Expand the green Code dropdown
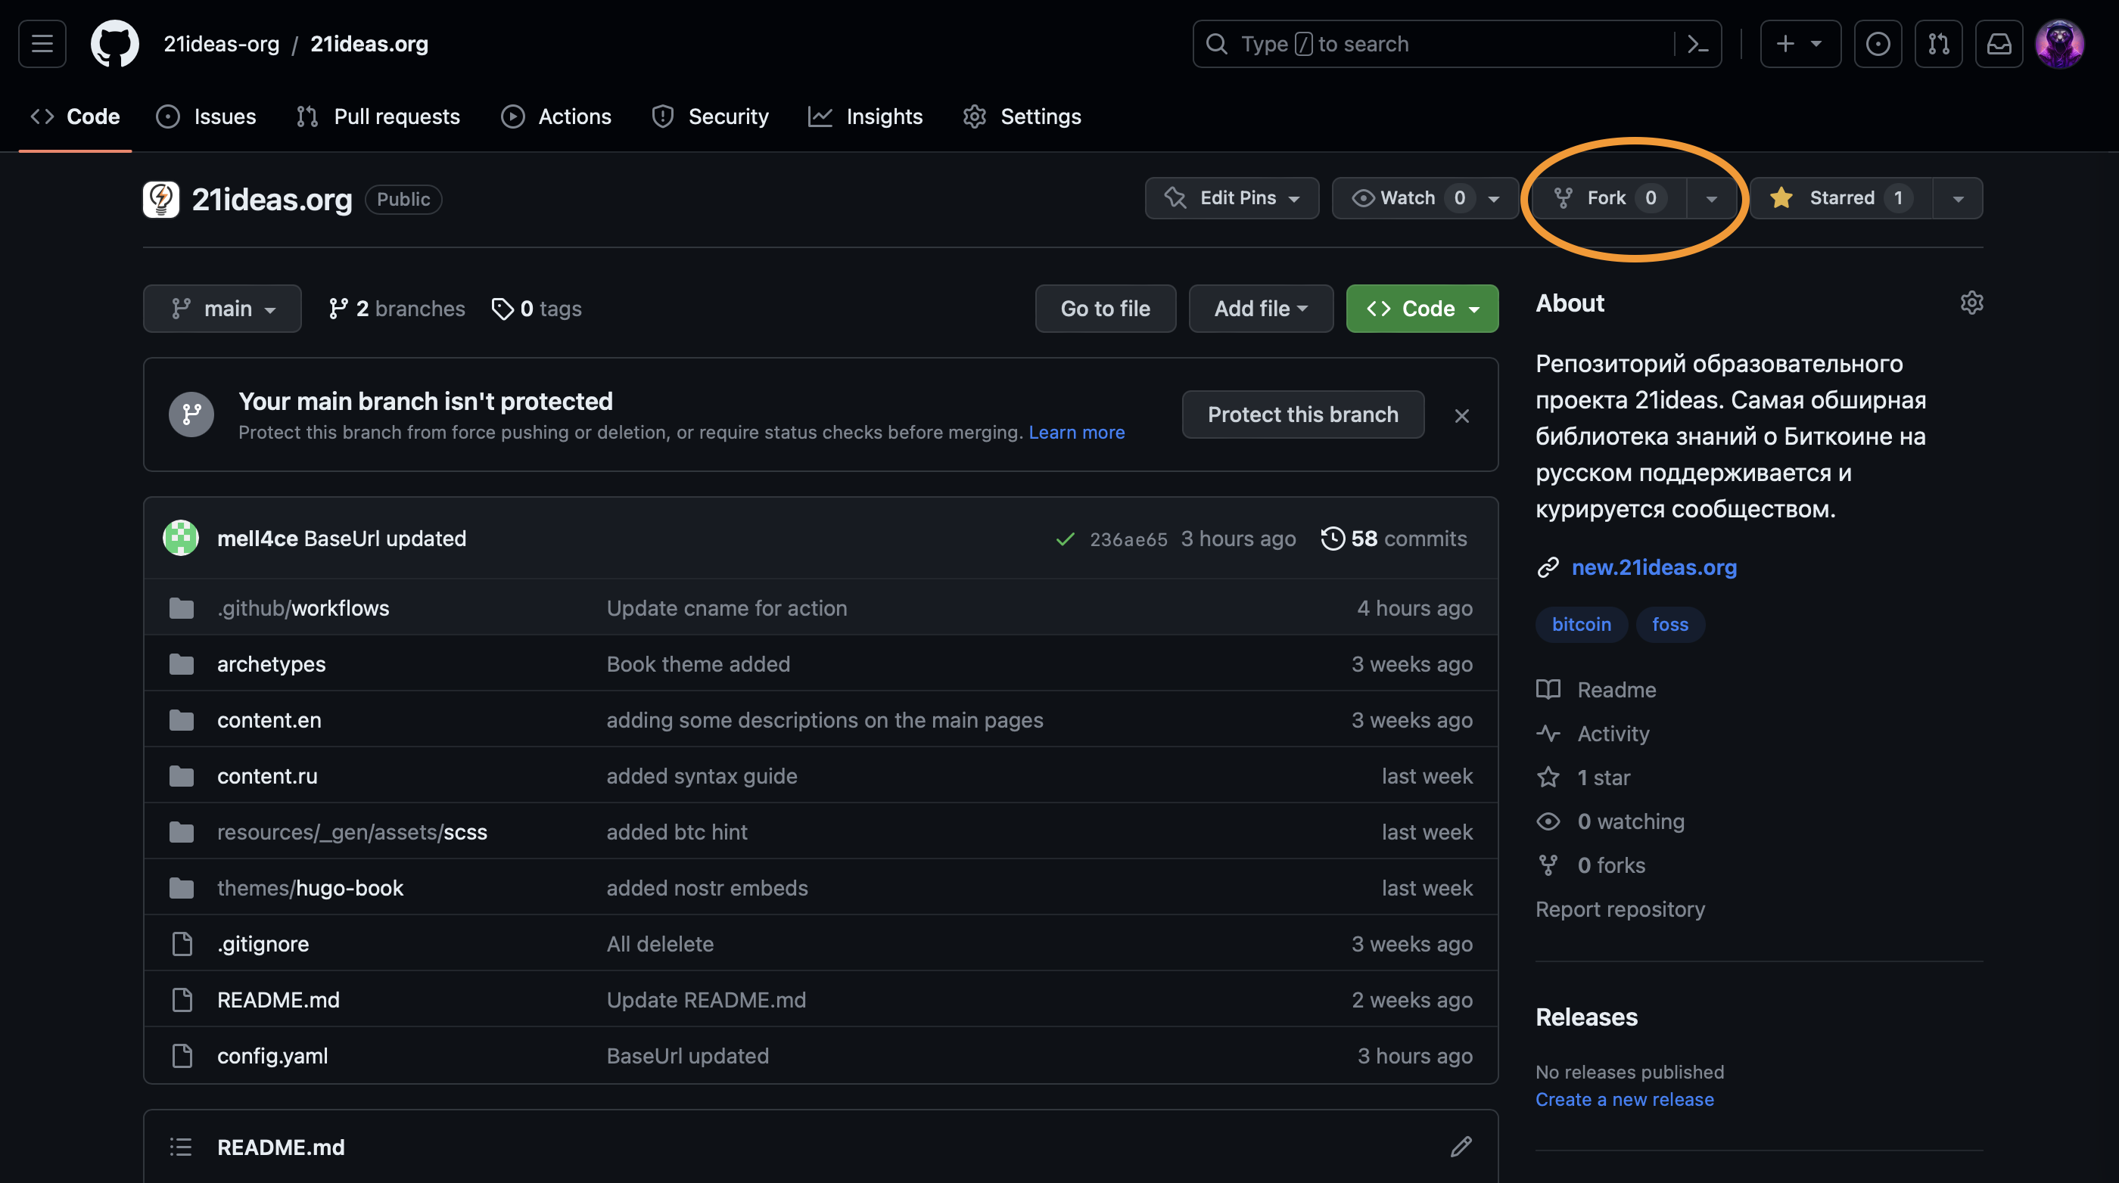Image resolution: width=2119 pixels, height=1183 pixels. (1421, 309)
